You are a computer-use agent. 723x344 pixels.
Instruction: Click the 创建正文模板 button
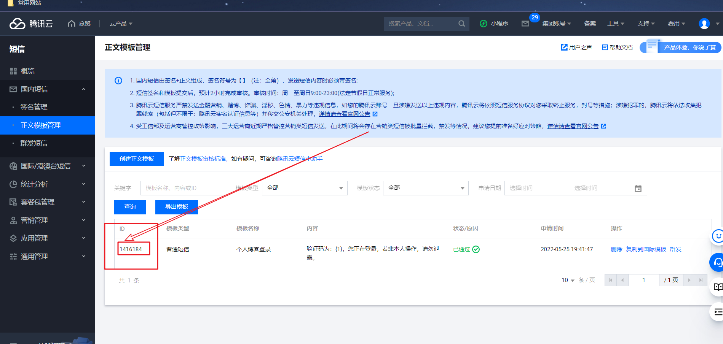click(137, 159)
